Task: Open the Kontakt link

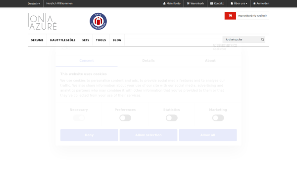Action: pyautogui.click(x=217, y=3)
